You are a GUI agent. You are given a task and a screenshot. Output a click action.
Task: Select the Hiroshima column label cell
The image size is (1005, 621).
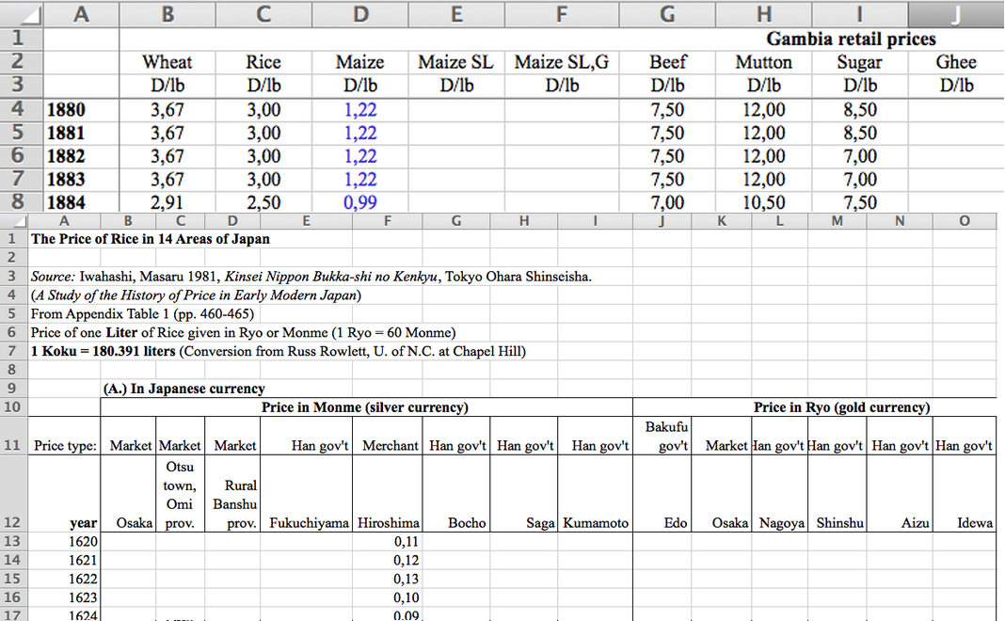click(388, 522)
